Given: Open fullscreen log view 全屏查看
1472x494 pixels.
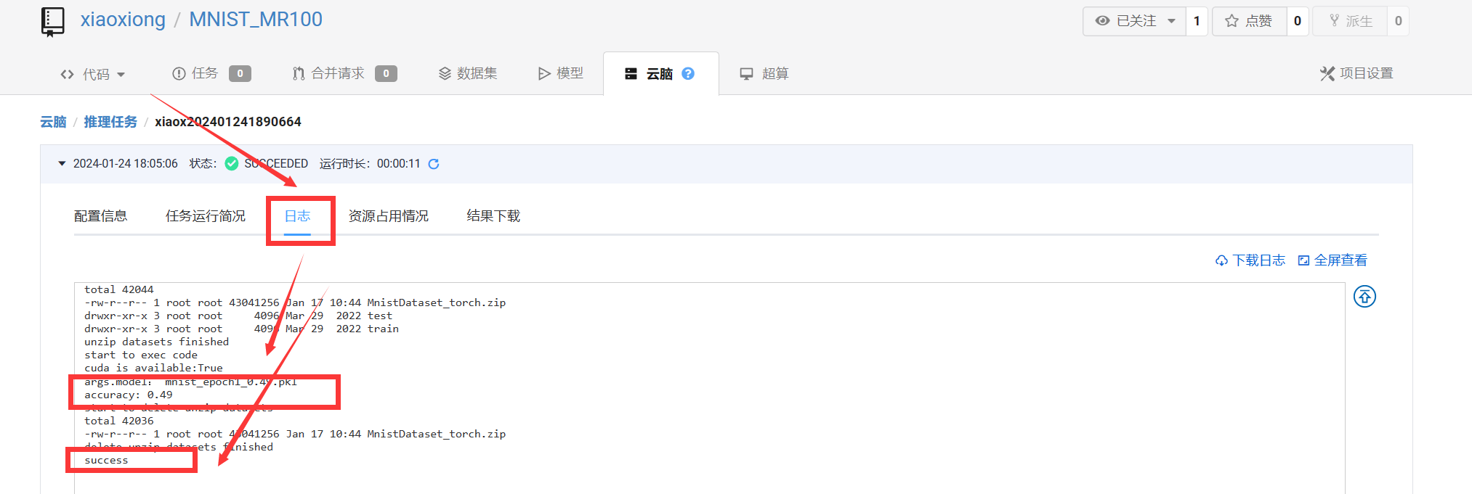Looking at the screenshot, I should 1333,260.
